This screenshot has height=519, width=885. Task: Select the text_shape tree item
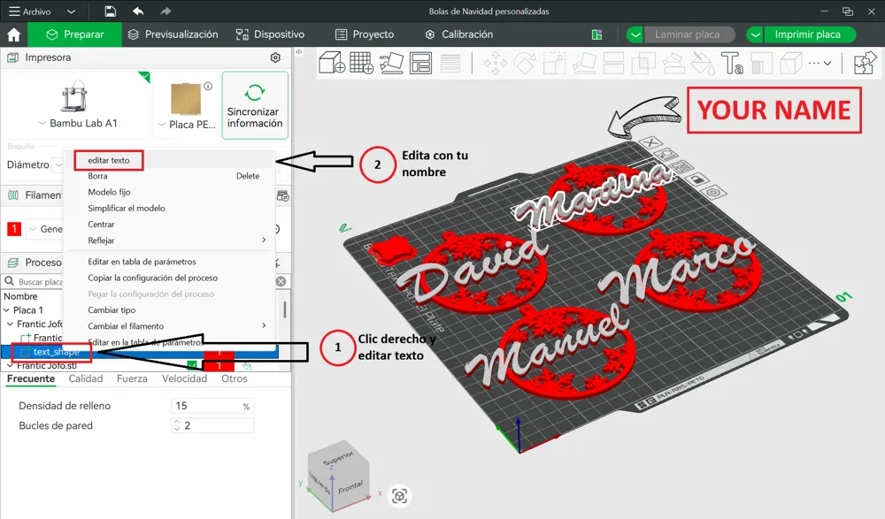tap(57, 352)
